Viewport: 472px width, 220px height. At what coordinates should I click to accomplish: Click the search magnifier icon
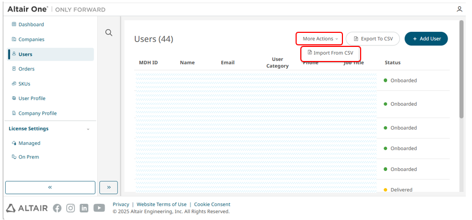[109, 33]
